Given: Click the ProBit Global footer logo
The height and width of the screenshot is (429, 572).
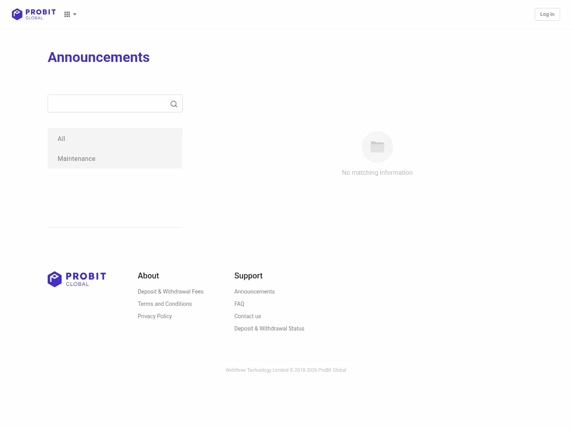Looking at the screenshot, I should tap(77, 279).
